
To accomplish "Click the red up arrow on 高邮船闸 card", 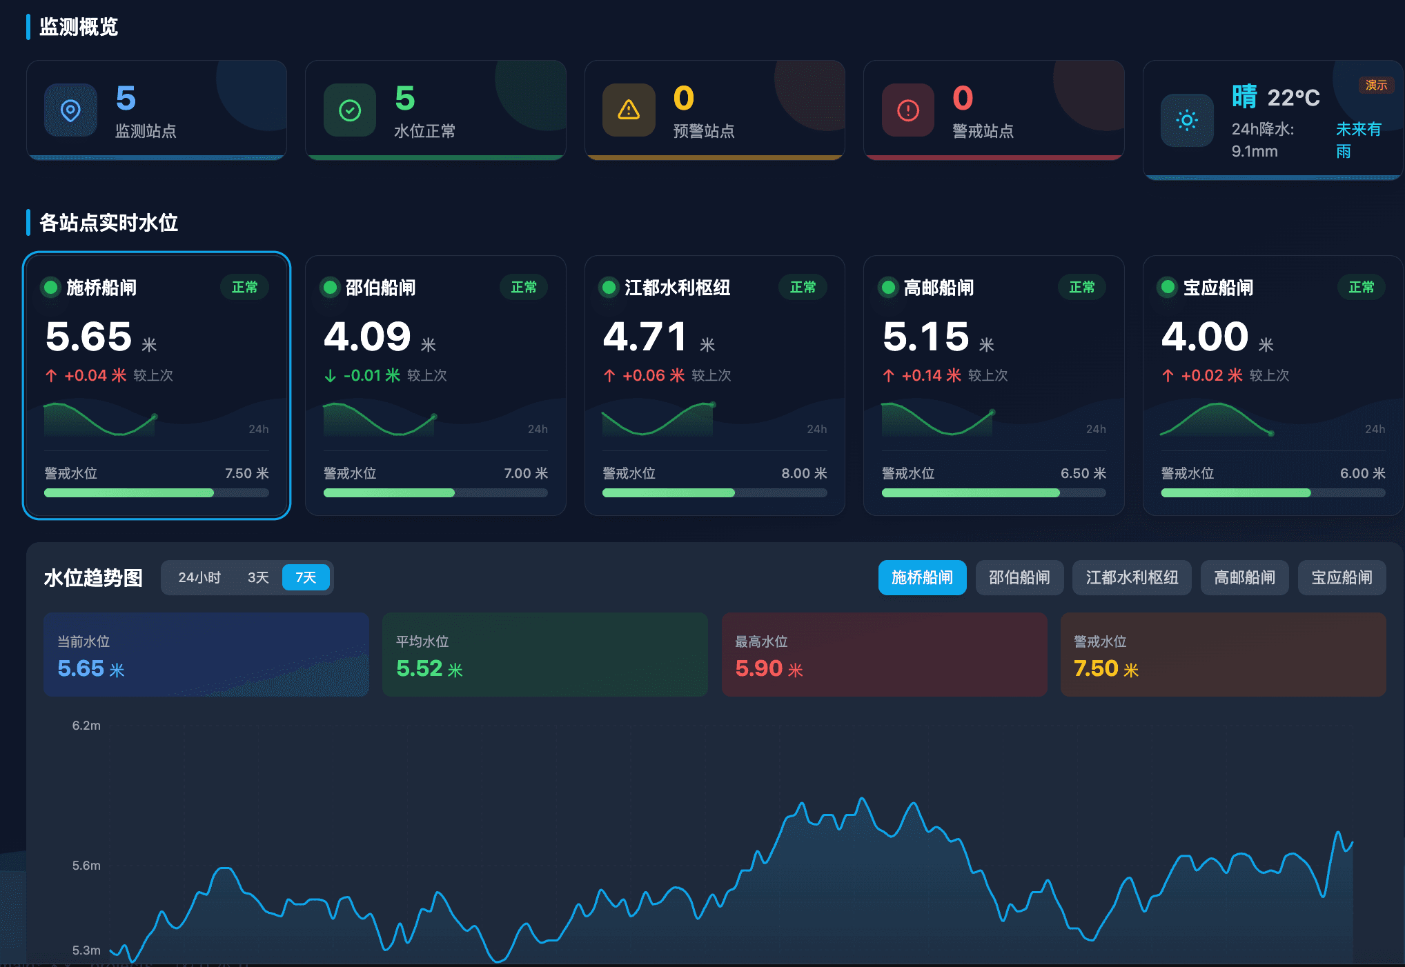I will tap(889, 376).
